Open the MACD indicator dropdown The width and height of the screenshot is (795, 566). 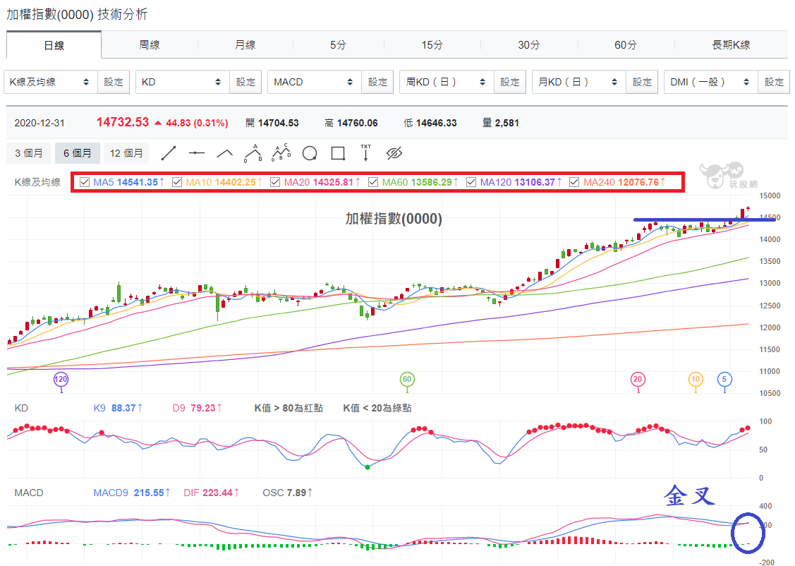315,82
